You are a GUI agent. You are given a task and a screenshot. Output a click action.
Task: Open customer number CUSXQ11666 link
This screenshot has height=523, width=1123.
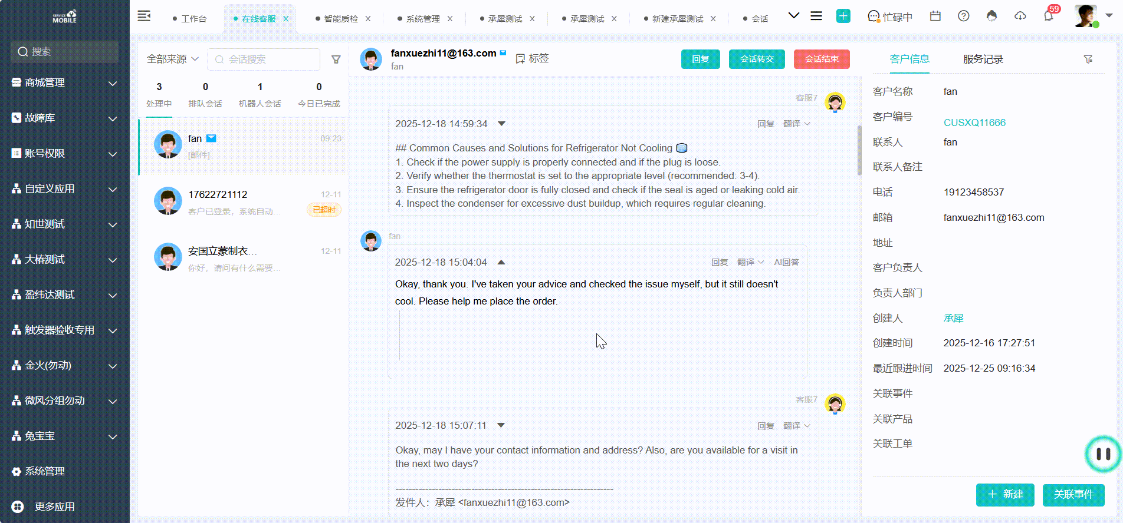[974, 123]
